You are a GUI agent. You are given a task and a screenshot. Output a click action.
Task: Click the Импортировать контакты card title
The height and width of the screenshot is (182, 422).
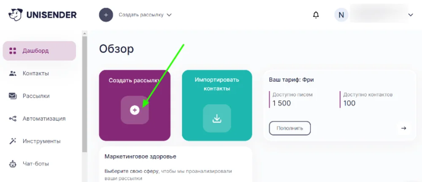coord(217,84)
